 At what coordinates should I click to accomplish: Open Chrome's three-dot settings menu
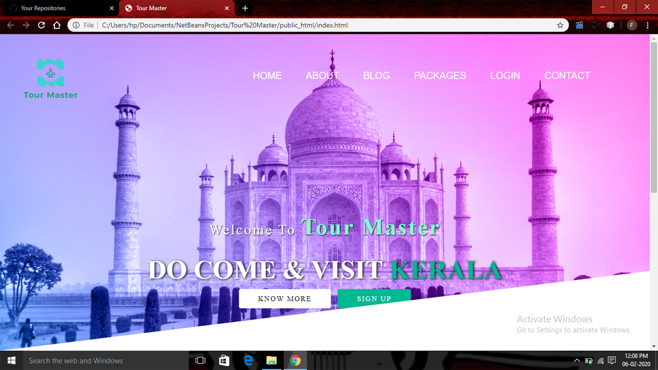(x=647, y=25)
